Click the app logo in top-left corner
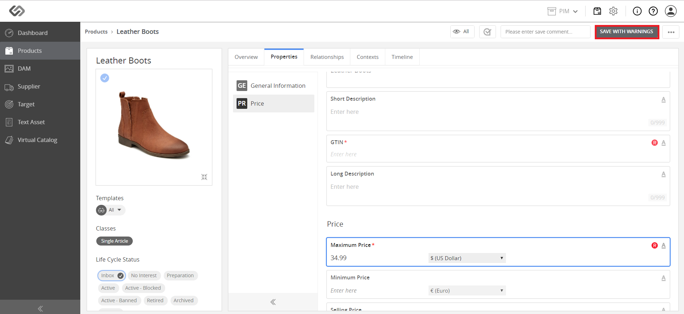The width and height of the screenshot is (684, 314). [17, 11]
